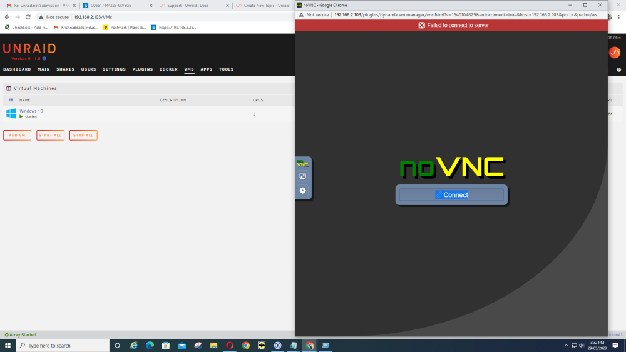
Task: Open the Postmark Plans bookmark
Action: point(125,28)
